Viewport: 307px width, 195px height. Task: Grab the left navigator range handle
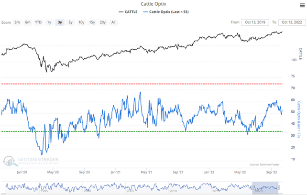pos(252,187)
